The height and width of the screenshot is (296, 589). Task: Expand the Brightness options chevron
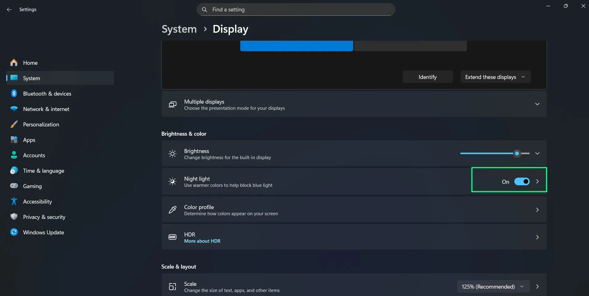(537, 153)
